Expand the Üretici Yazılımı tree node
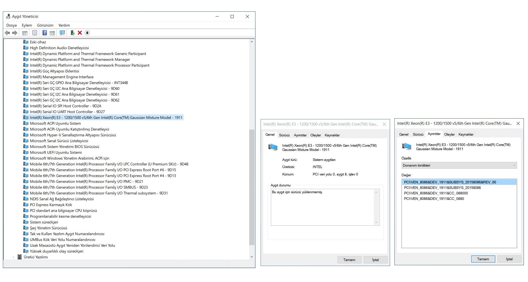The width and height of the screenshot is (528, 282). [x=13, y=257]
